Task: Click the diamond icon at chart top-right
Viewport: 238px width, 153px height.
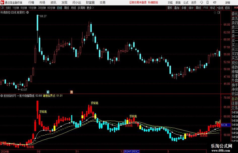Action: pyautogui.click(x=215, y=13)
